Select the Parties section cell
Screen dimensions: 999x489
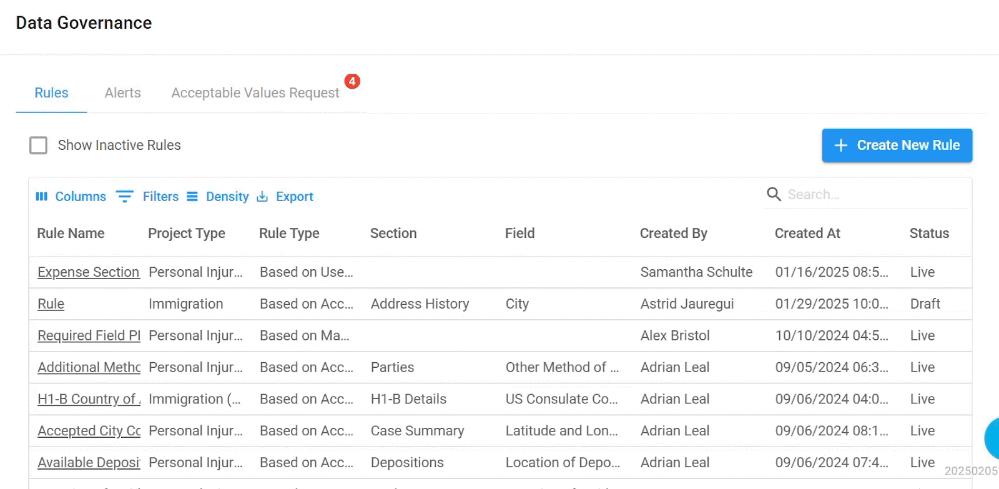coord(392,368)
